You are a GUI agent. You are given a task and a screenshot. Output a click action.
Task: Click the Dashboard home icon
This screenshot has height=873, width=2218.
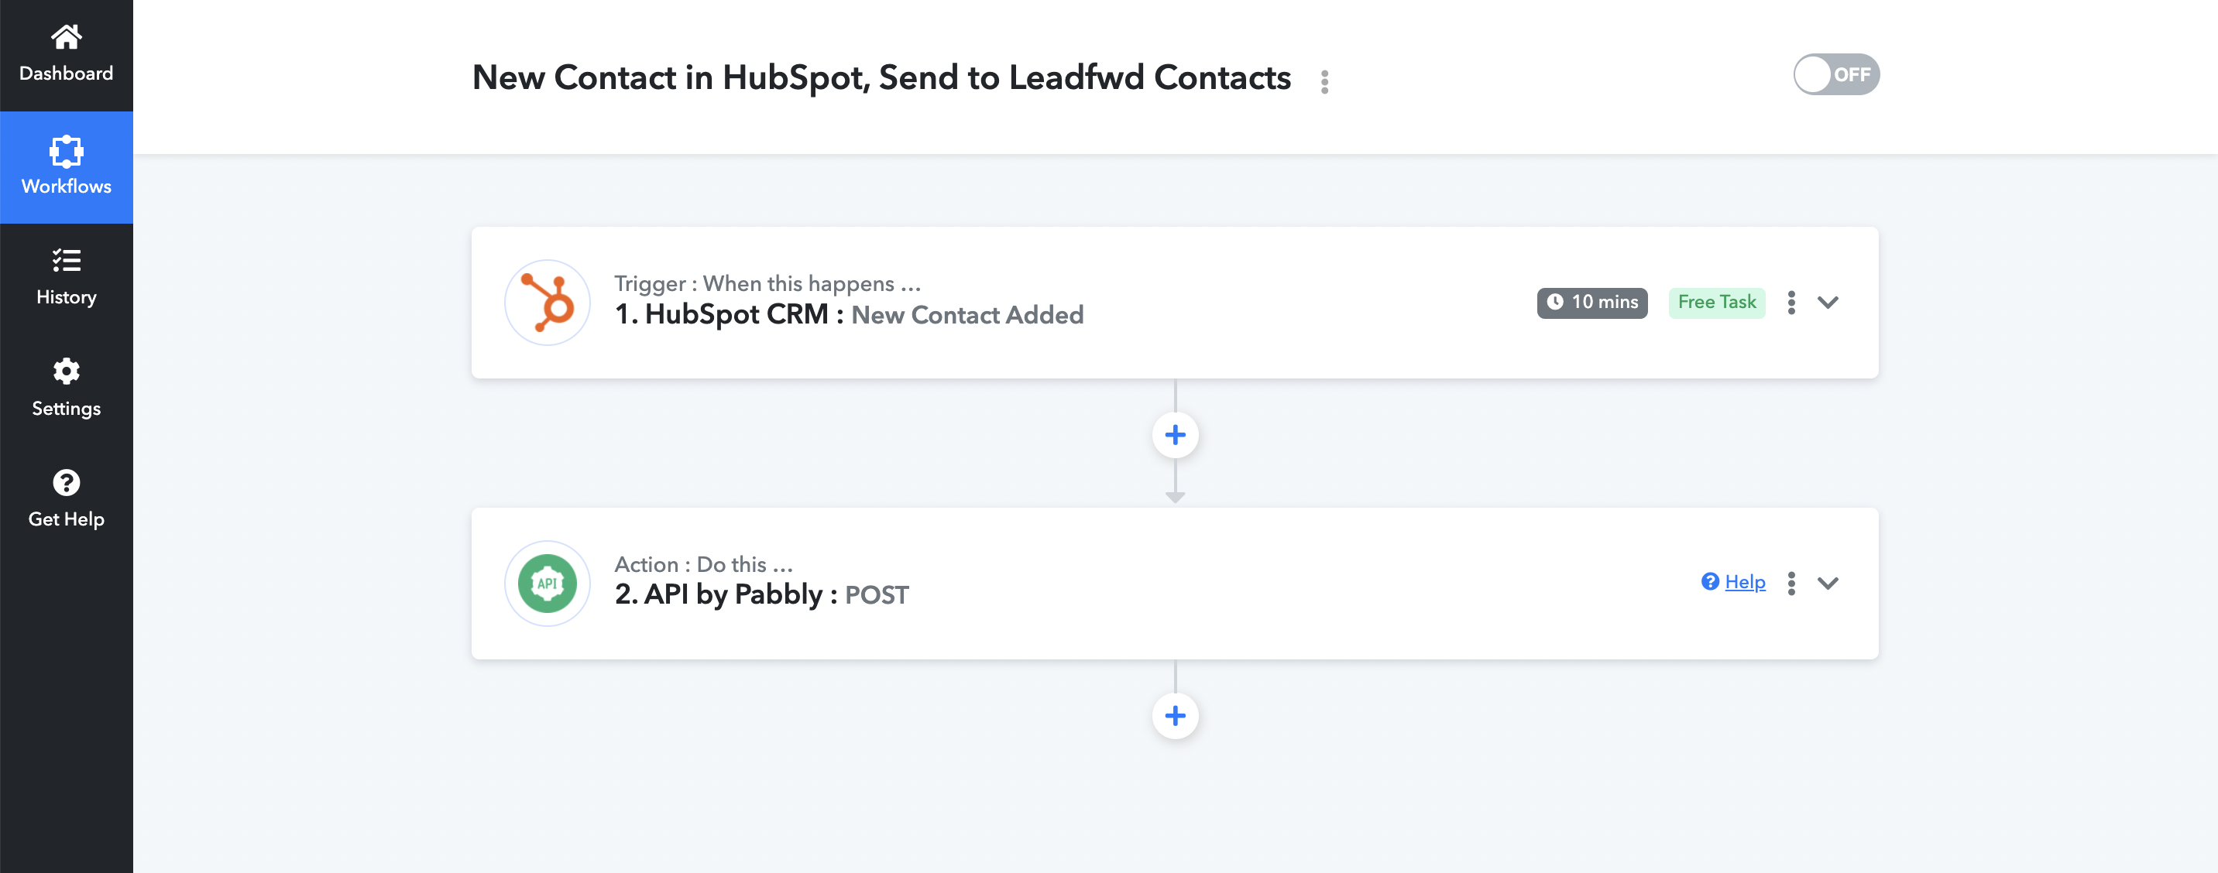67,37
